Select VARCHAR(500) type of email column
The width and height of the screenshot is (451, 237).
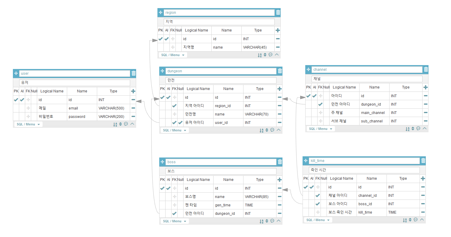(x=114, y=108)
